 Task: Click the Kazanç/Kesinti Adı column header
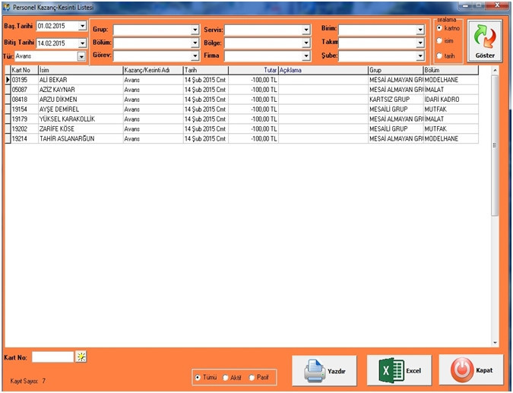[x=152, y=70]
